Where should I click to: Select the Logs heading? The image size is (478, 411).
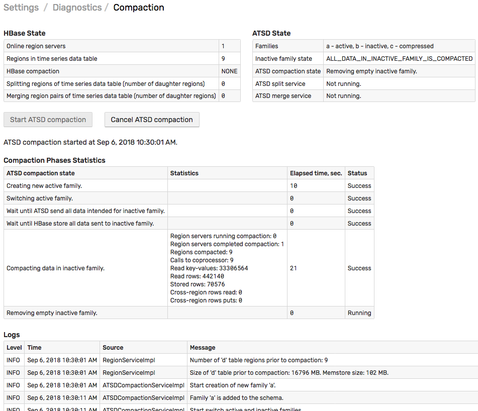point(12,335)
